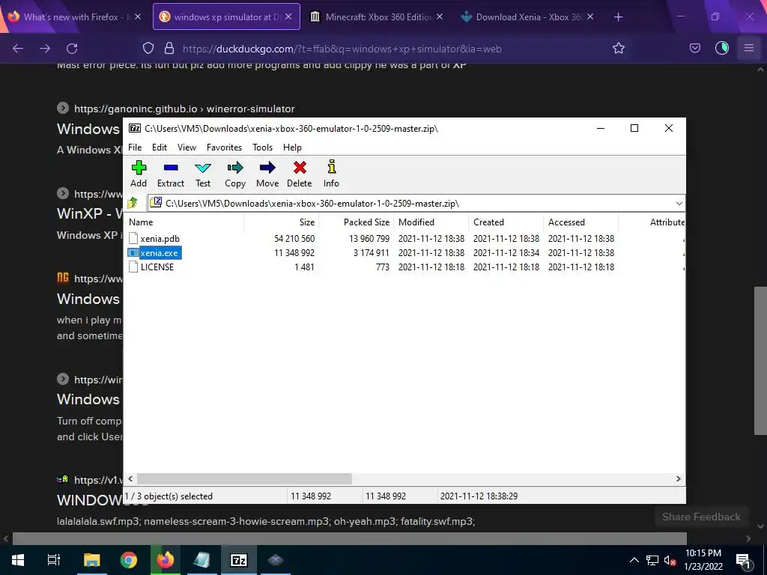Show hidden system tray icons
The height and width of the screenshot is (575, 767).
634,560
